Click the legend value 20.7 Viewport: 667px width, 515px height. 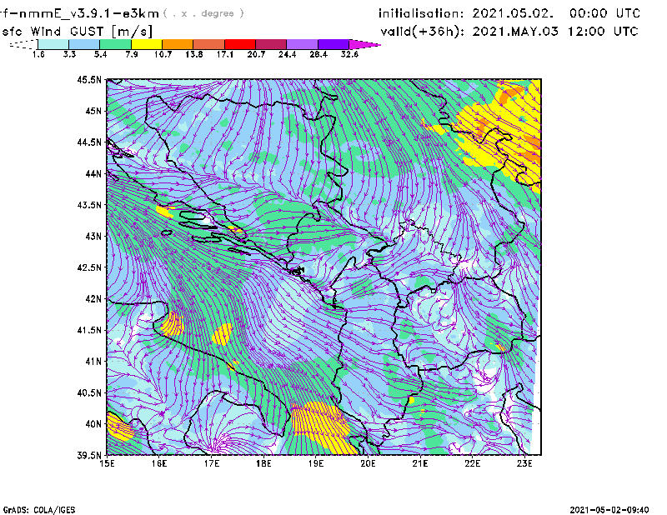tap(256, 54)
